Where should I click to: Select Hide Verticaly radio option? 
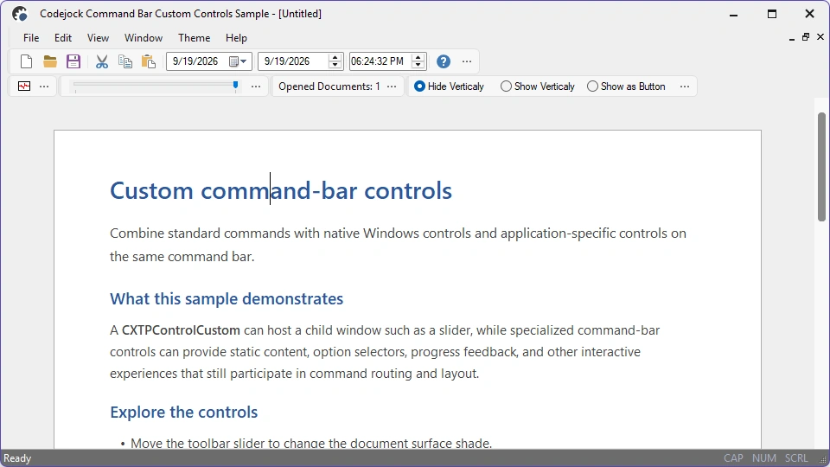point(449,86)
